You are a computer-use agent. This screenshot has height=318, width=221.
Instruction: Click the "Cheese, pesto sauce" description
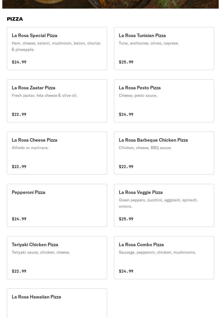(x=138, y=95)
